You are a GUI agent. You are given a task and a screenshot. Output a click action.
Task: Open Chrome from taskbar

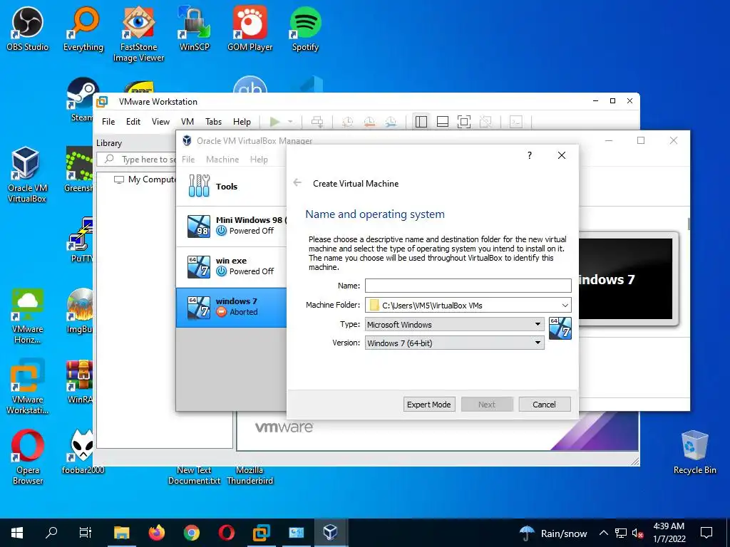tap(191, 533)
